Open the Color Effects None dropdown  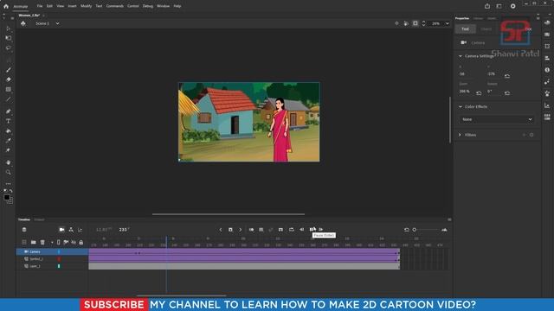pyautogui.click(x=497, y=119)
